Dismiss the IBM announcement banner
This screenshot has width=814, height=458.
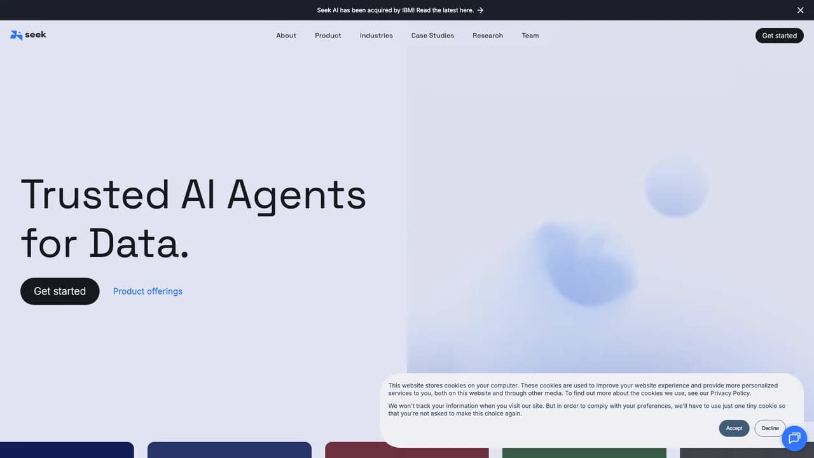point(800,10)
